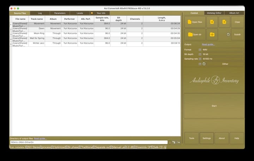Switch to the Source Files tab
The height and width of the screenshot is (161, 254).
20,13
